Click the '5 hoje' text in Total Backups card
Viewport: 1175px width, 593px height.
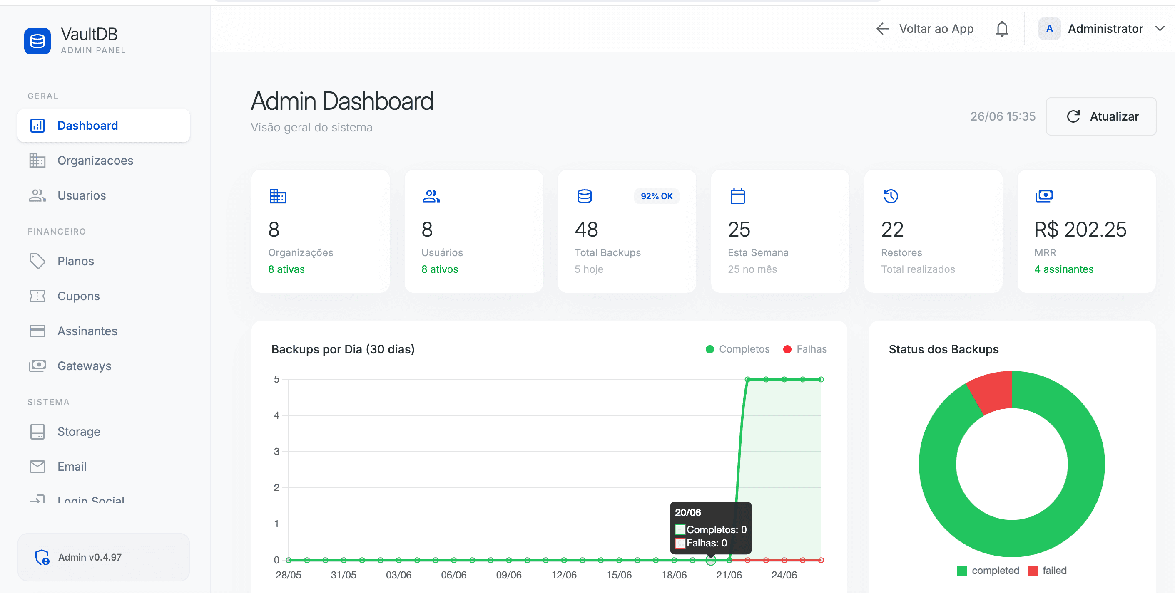(588, 269)
